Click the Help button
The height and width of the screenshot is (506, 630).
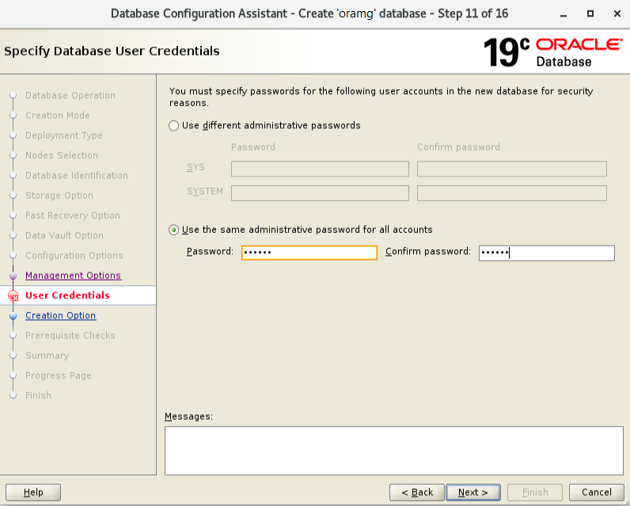point(33,493)
